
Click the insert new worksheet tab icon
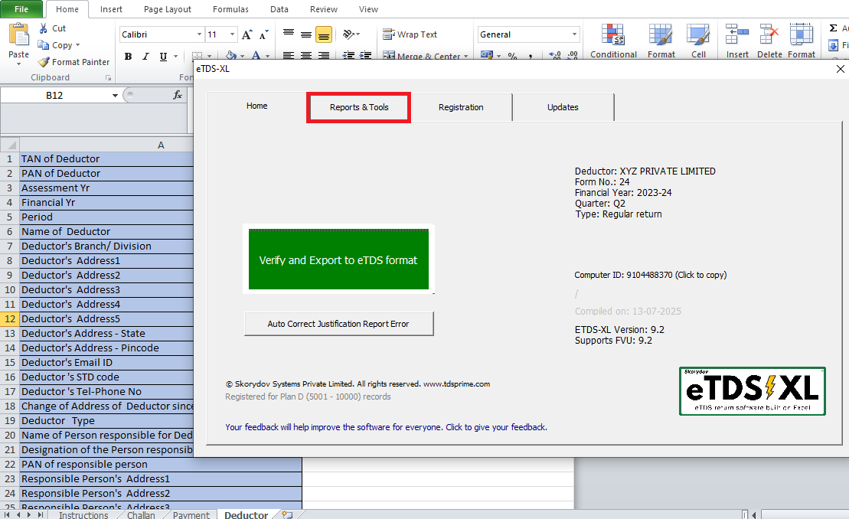[x=287, y=514]
